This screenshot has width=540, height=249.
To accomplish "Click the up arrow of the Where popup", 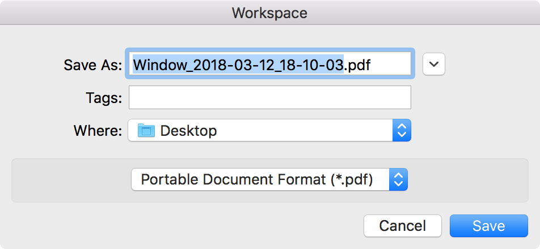I will [x=402, y=126].
